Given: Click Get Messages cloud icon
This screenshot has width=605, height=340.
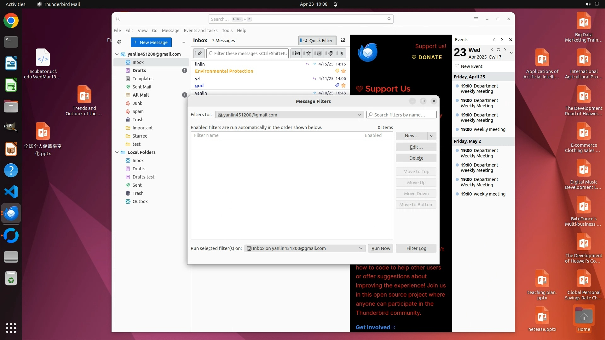Looking at the screenshot, I should (x=119, y=42).
